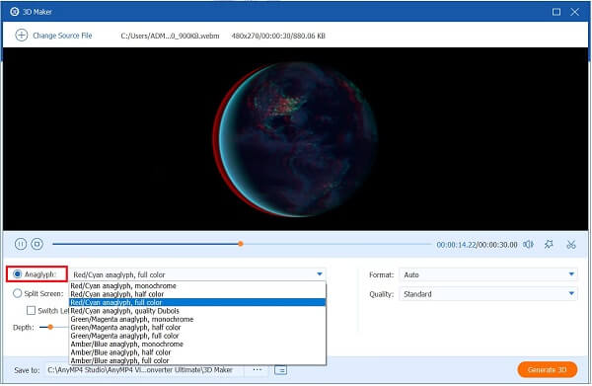Choose Red/Cyan anaglyph, full color option
This screenshot has height=386, width=592.
(197, 302)
